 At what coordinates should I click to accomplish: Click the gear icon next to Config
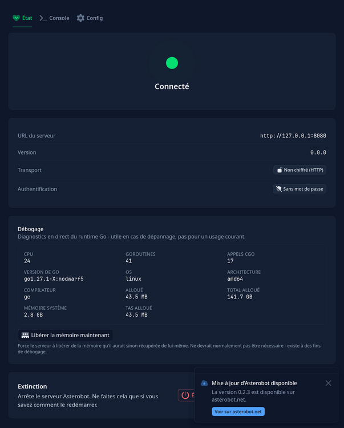click(80, 18)
